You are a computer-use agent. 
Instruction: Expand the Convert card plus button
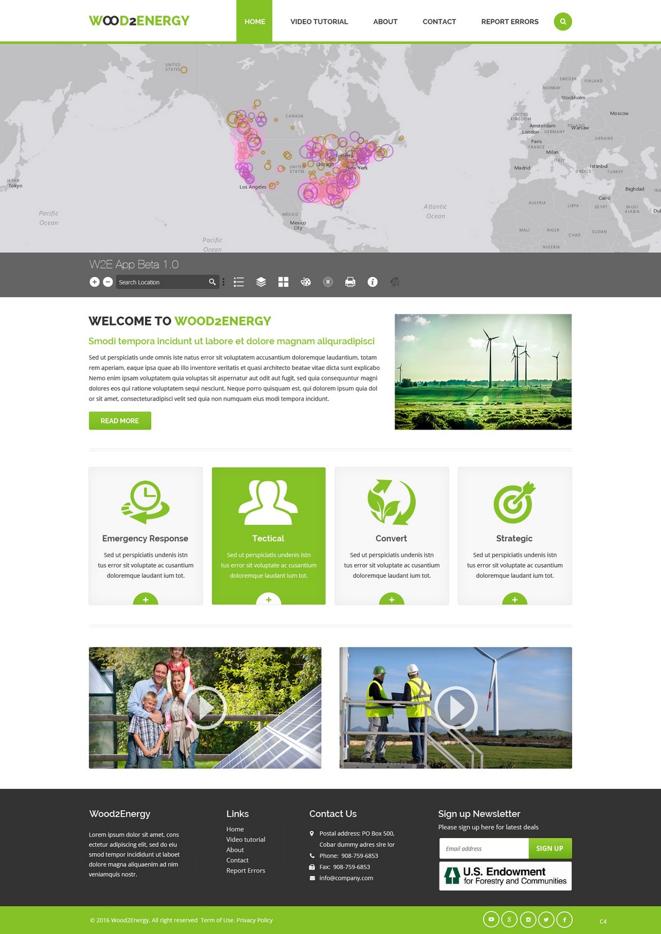pyautogui.click(x=391, y=599)
